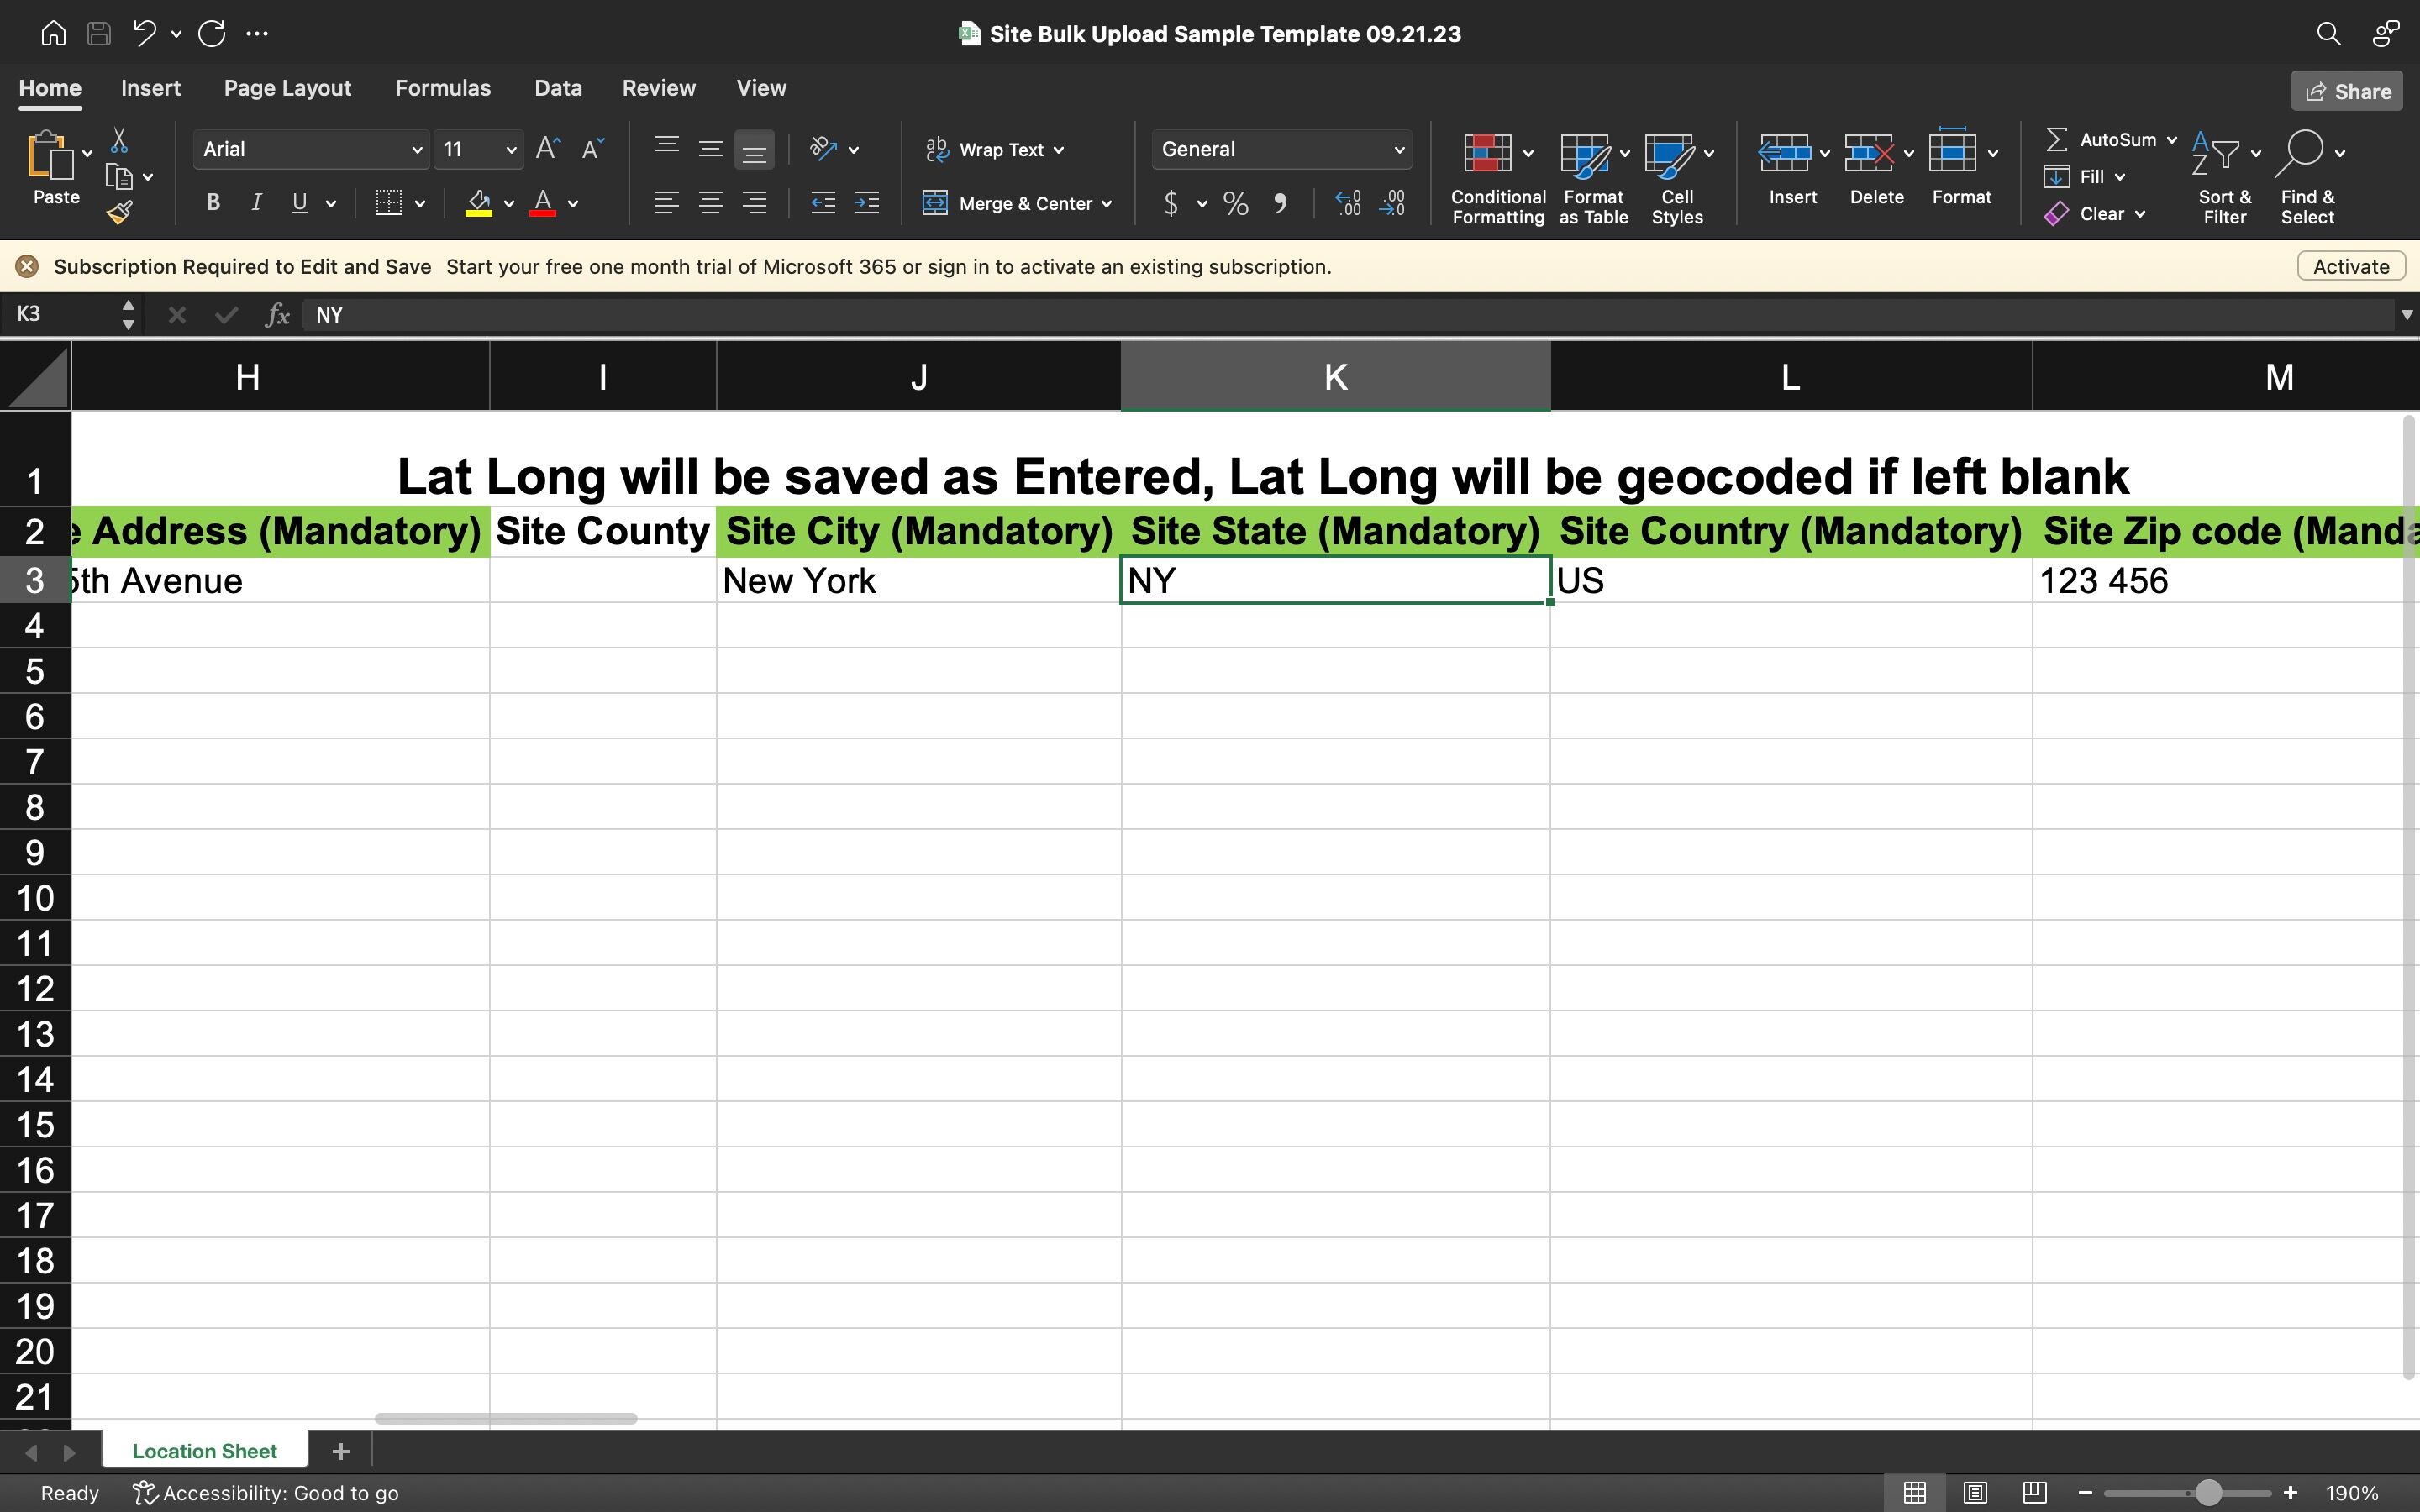Image resolution: width=2420 pixels, height=1512 pixels.
Task: Open Conditional Formatting icon
Action: [x=1487, y=154]
